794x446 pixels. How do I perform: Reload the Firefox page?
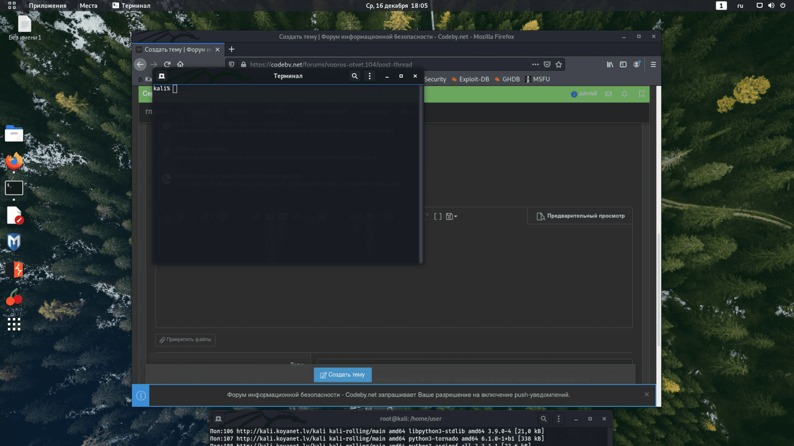click(167, 64)
